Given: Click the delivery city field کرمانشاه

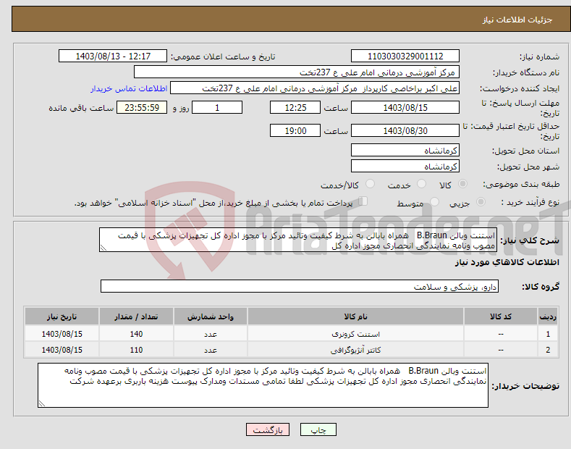Looking at the screenshot, I should (x=405, y=166).
